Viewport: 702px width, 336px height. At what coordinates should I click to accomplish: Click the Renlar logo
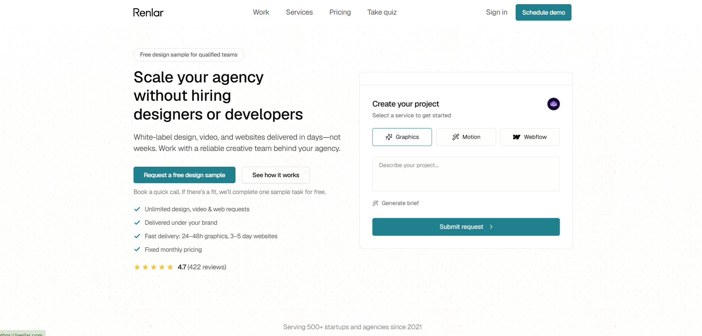[x=148, y=12]
